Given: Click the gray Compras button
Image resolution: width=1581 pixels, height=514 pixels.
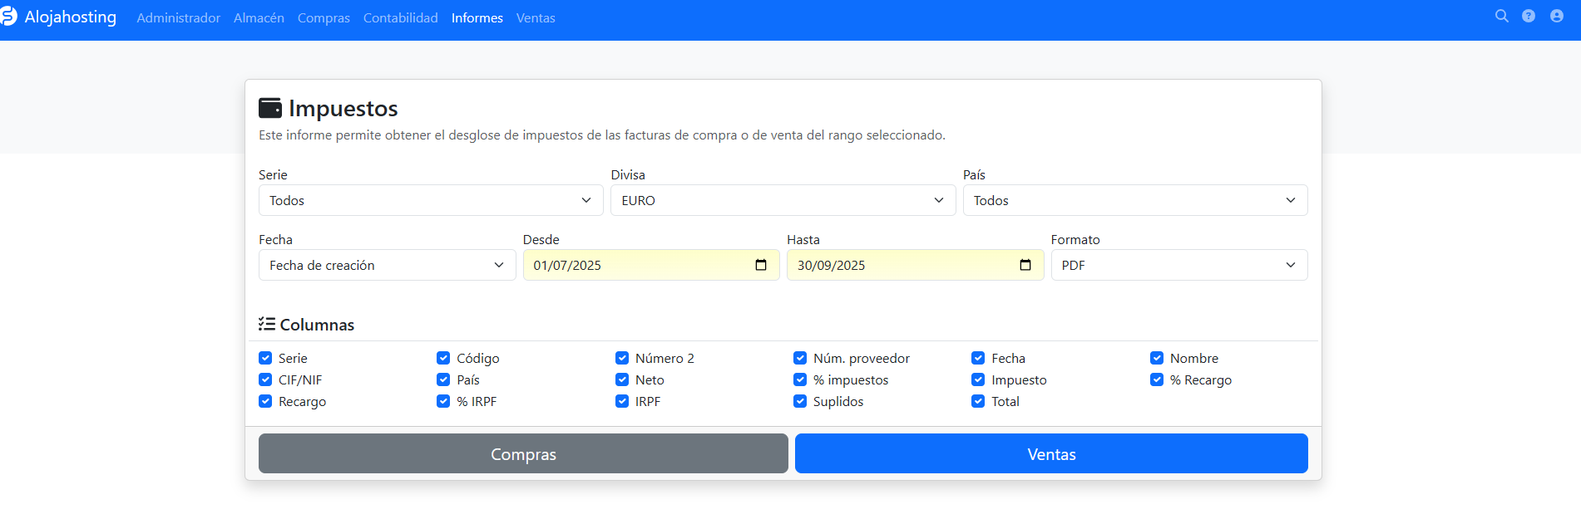Looking at the screenshot, I should [523, 453].
